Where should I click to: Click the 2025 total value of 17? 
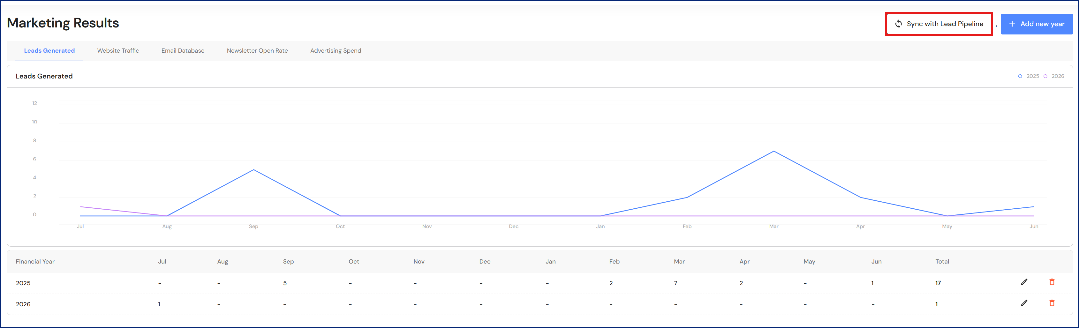pos(938,283)
